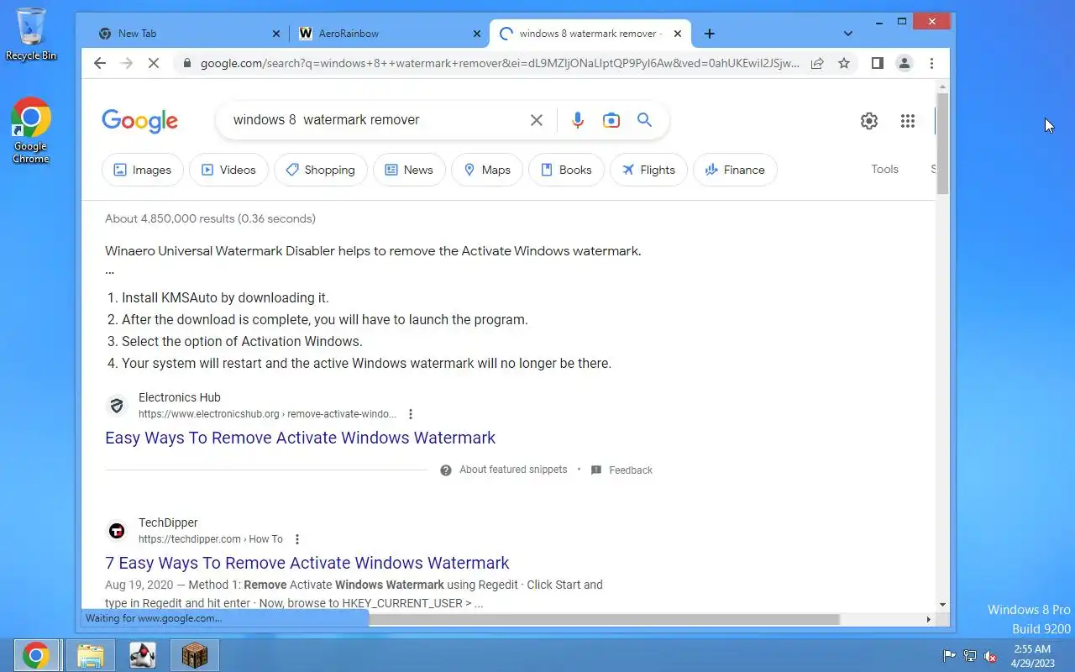Search by image with the camera icon
Screen dimensions: 1075x672
[x=611, y=120]
